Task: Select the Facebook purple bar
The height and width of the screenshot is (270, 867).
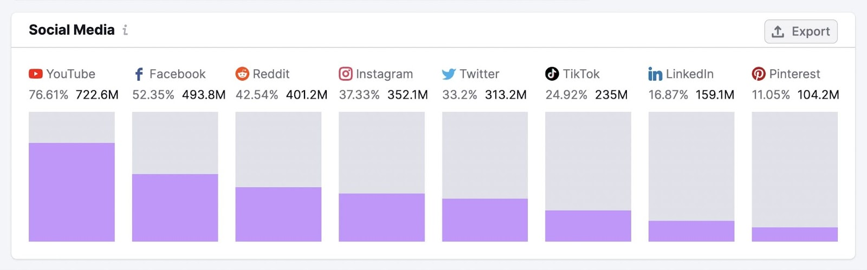Action: (175, 208)
